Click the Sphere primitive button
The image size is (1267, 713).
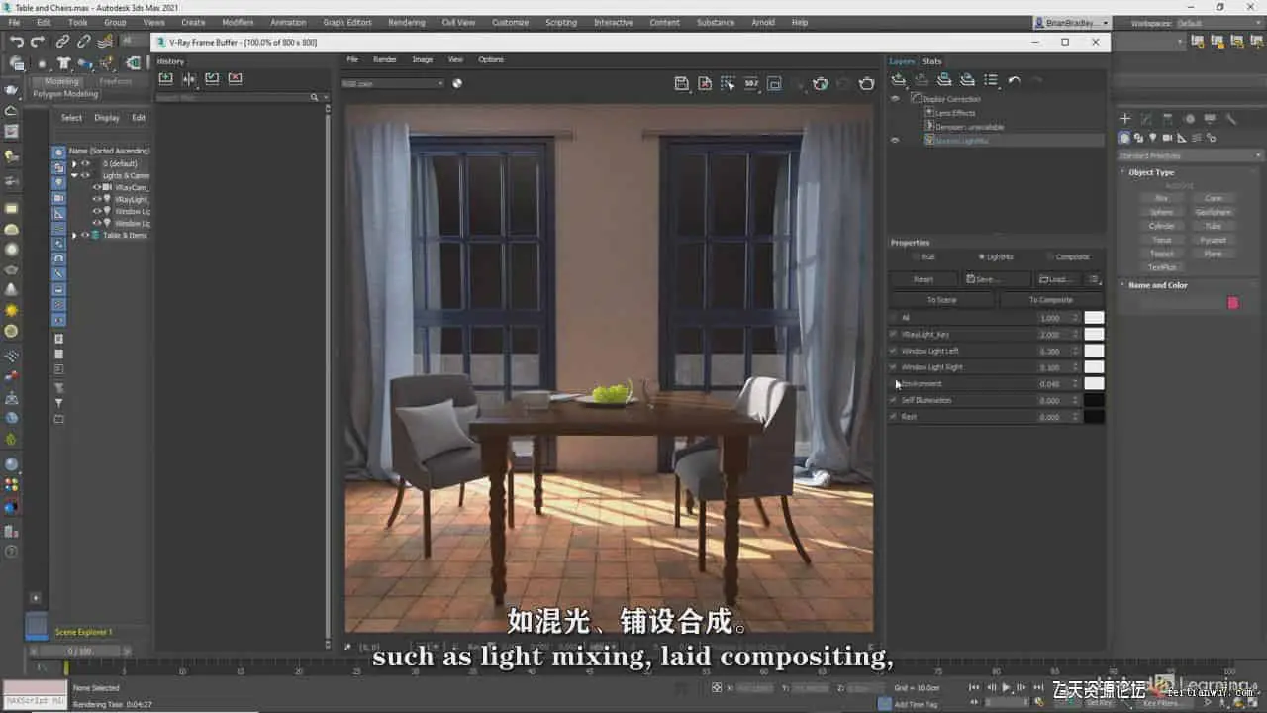pos(1161,212)
